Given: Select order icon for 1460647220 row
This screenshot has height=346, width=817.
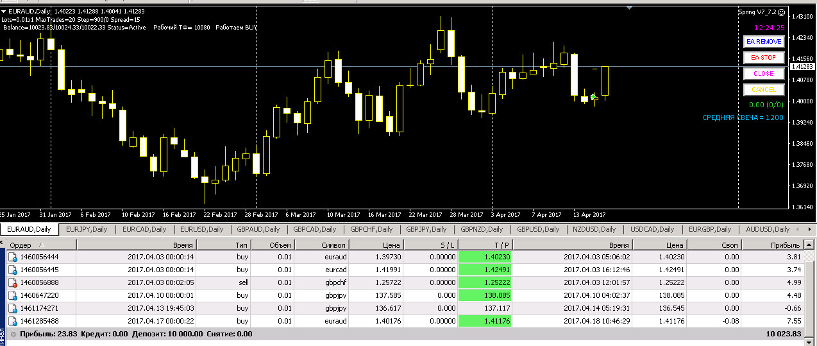Looking at the screenshot, I should pyautogui.click(x=13, y=295).
